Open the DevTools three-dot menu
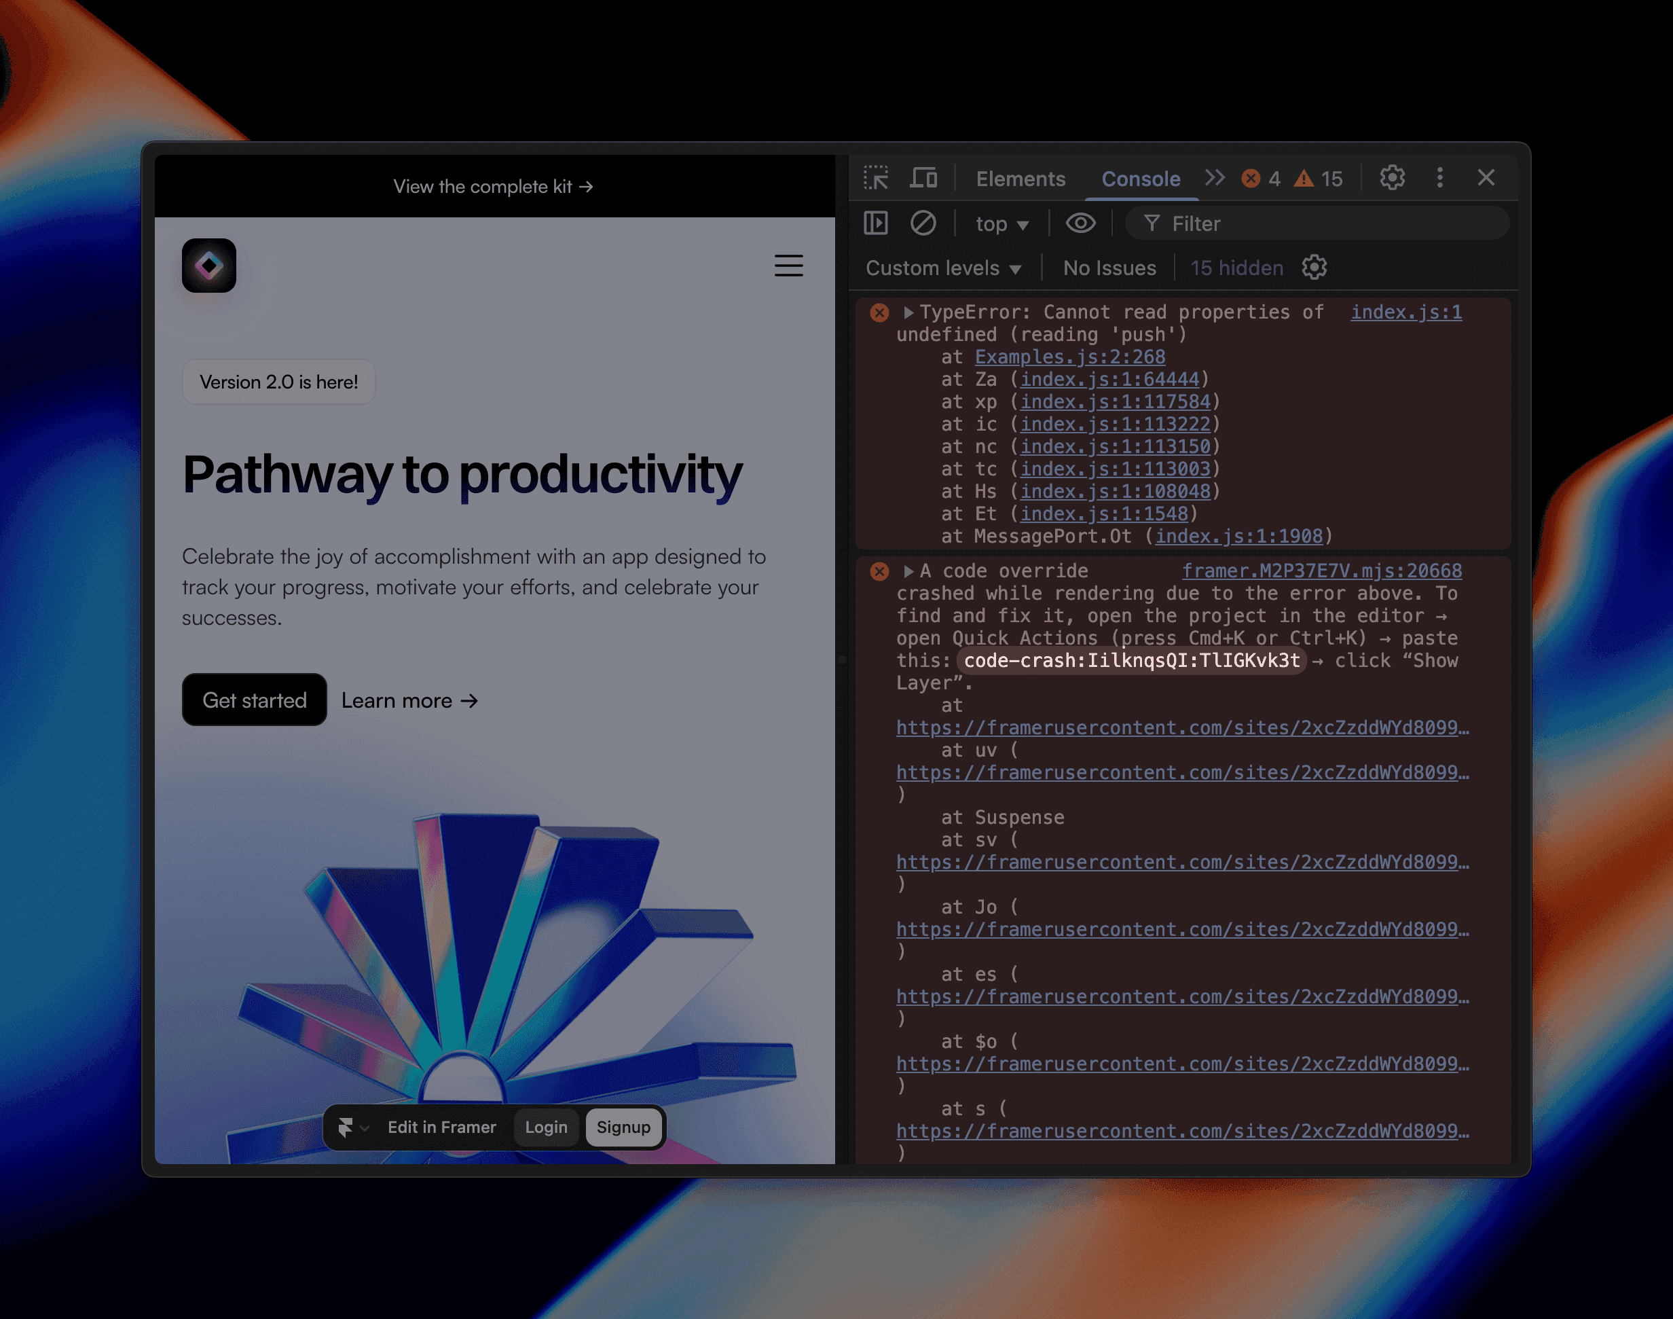1673x1319 pixels. pyautogui.click(x=1440, y=179)
